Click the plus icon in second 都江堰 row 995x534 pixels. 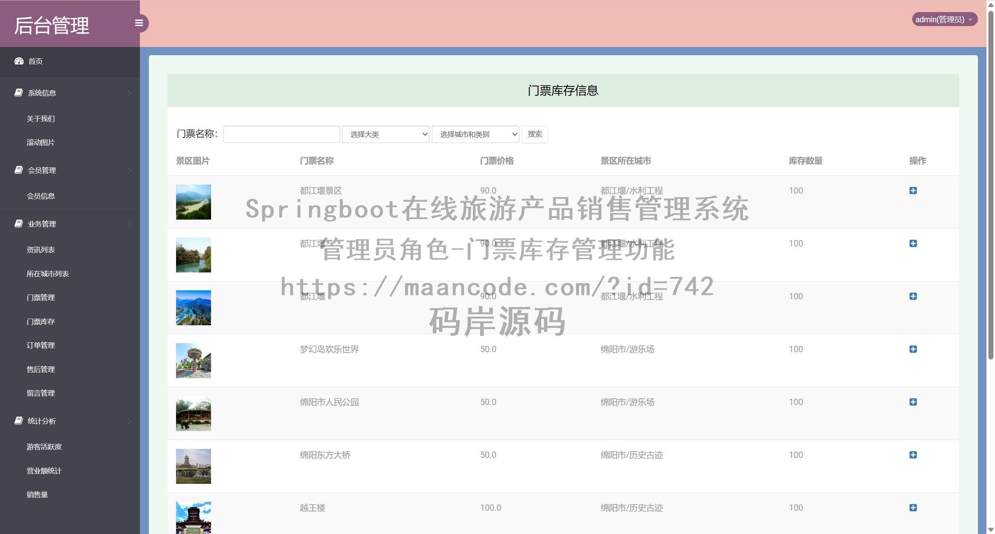(x=913, y=243)
